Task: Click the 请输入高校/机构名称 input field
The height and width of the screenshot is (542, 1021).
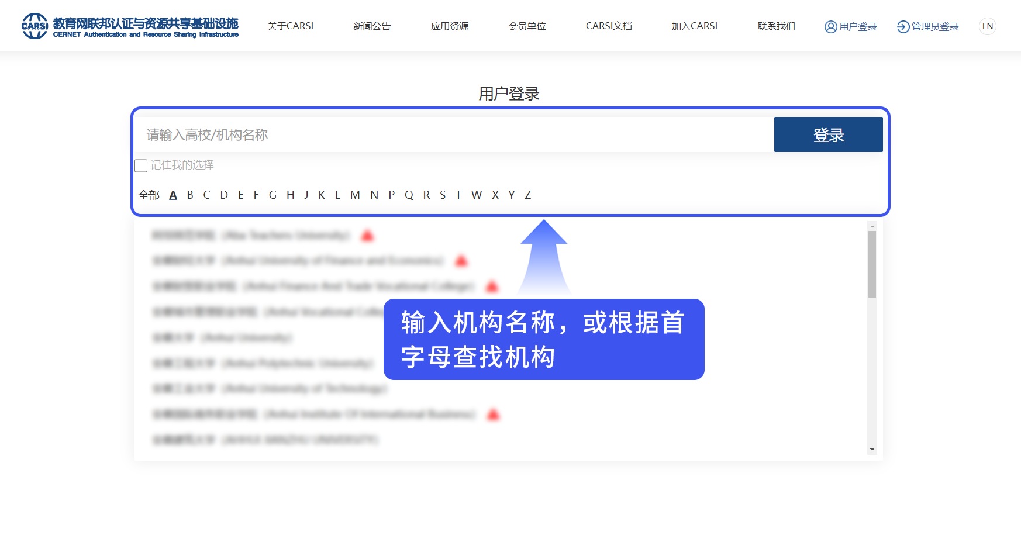Action: point(409,134)
